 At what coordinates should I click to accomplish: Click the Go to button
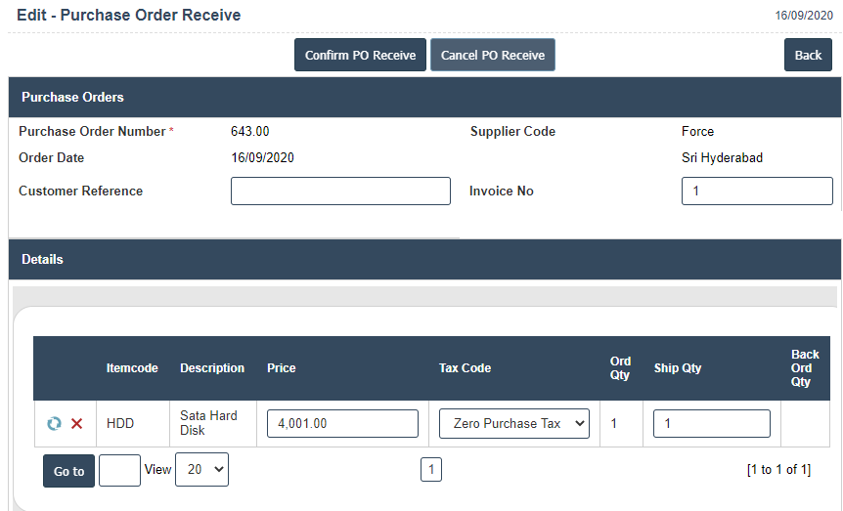click(68, 471)
